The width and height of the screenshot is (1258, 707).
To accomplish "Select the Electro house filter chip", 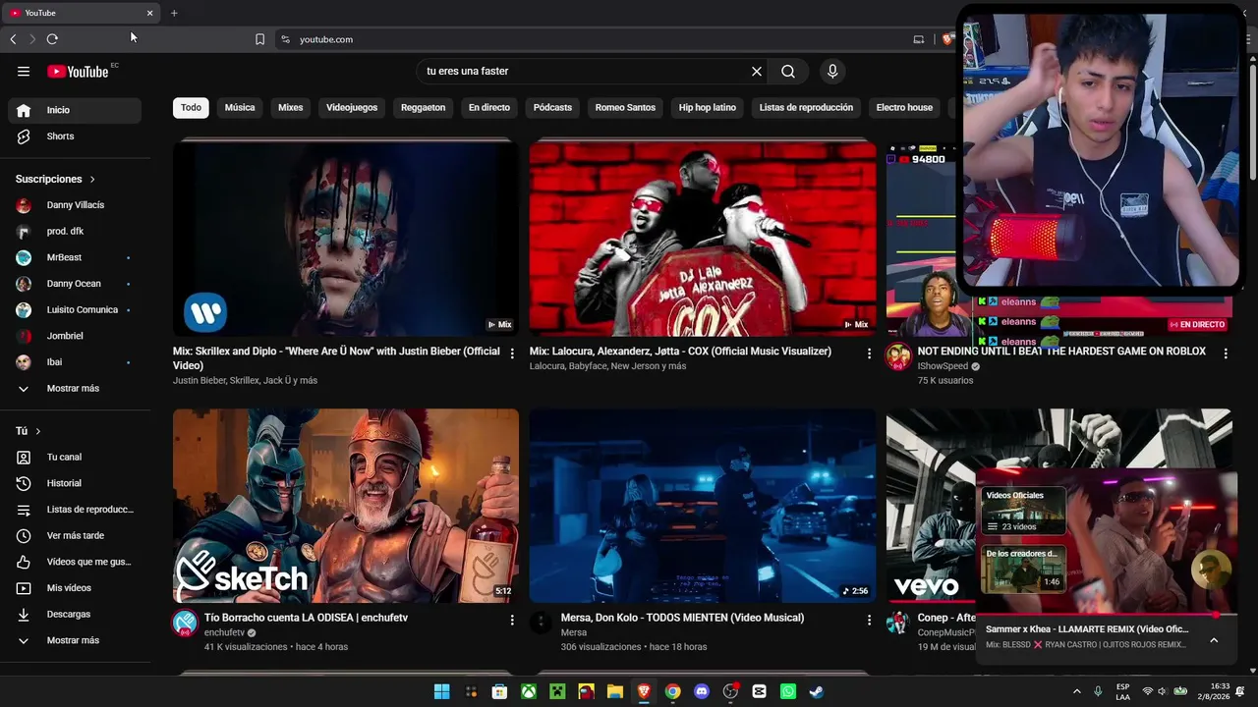I will (904, 107).
